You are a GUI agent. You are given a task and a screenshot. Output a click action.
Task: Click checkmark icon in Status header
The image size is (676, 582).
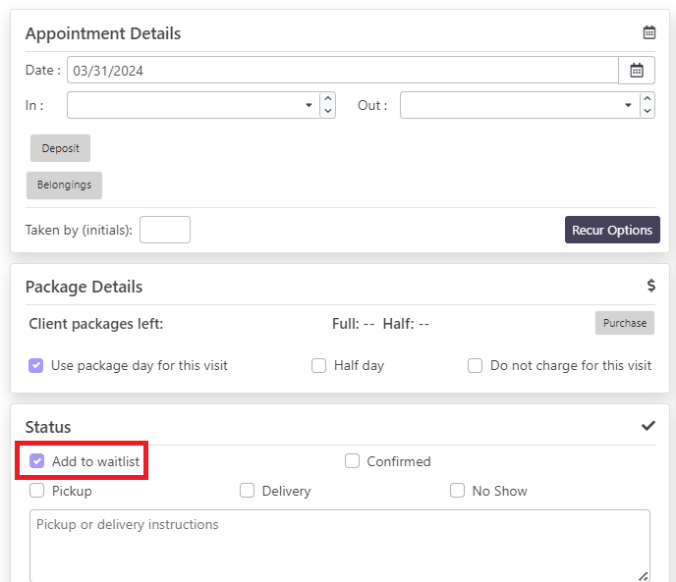pos(648,426)
